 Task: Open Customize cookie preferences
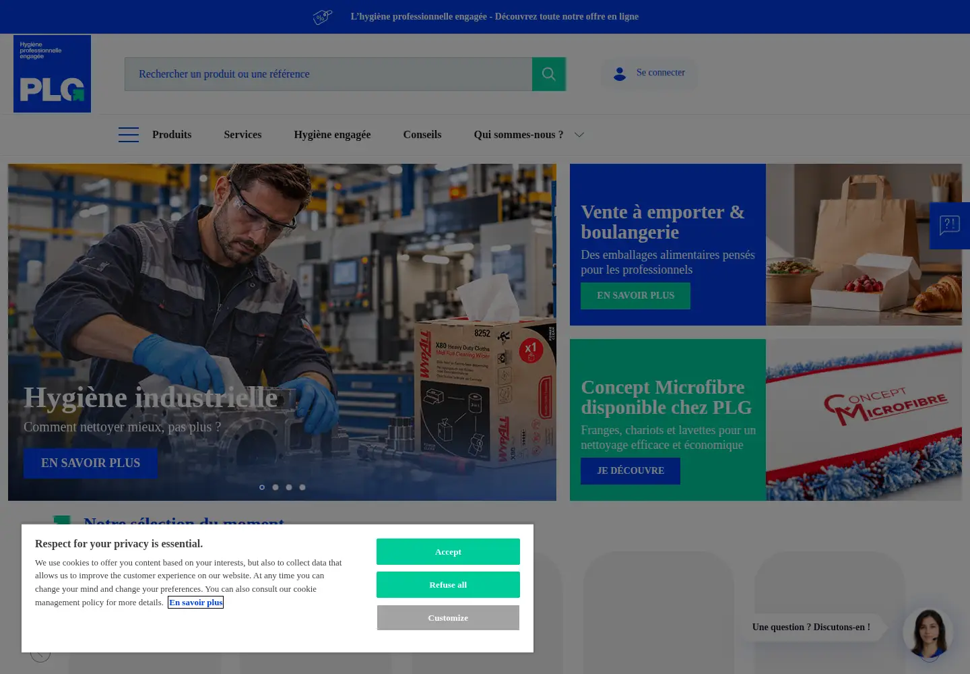coord(448,617)
